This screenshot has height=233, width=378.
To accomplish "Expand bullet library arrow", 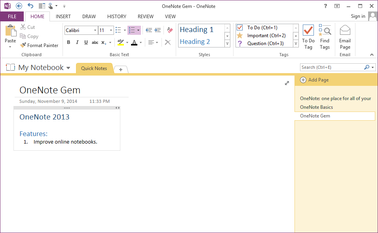I will pos(125,30).
